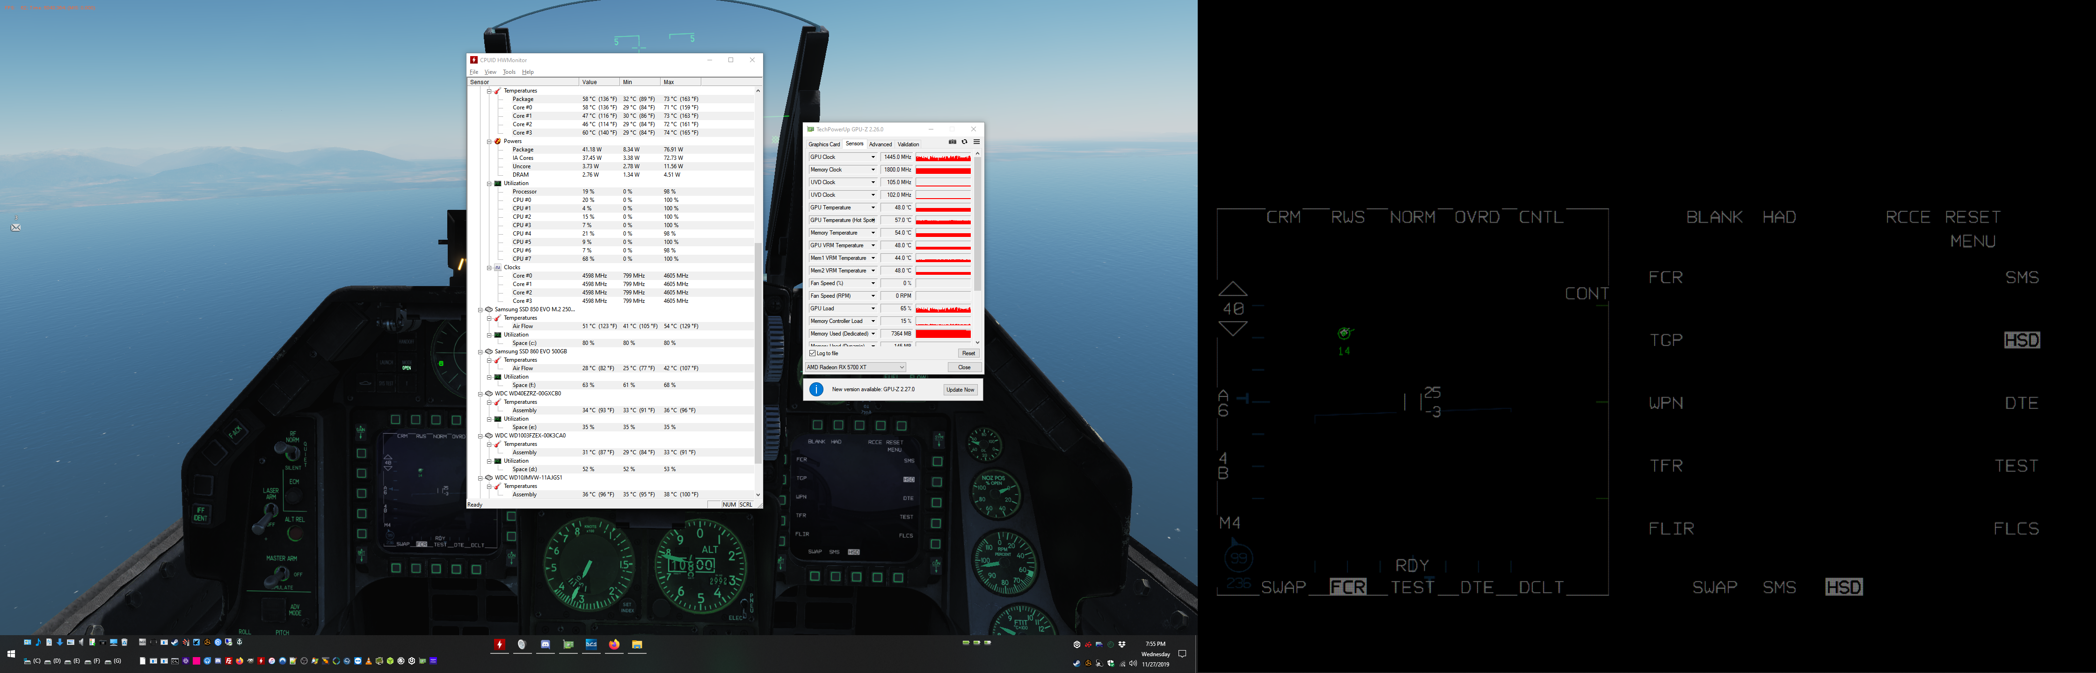Open the Tools menu in HWMonitor

(x=509, y=72)
